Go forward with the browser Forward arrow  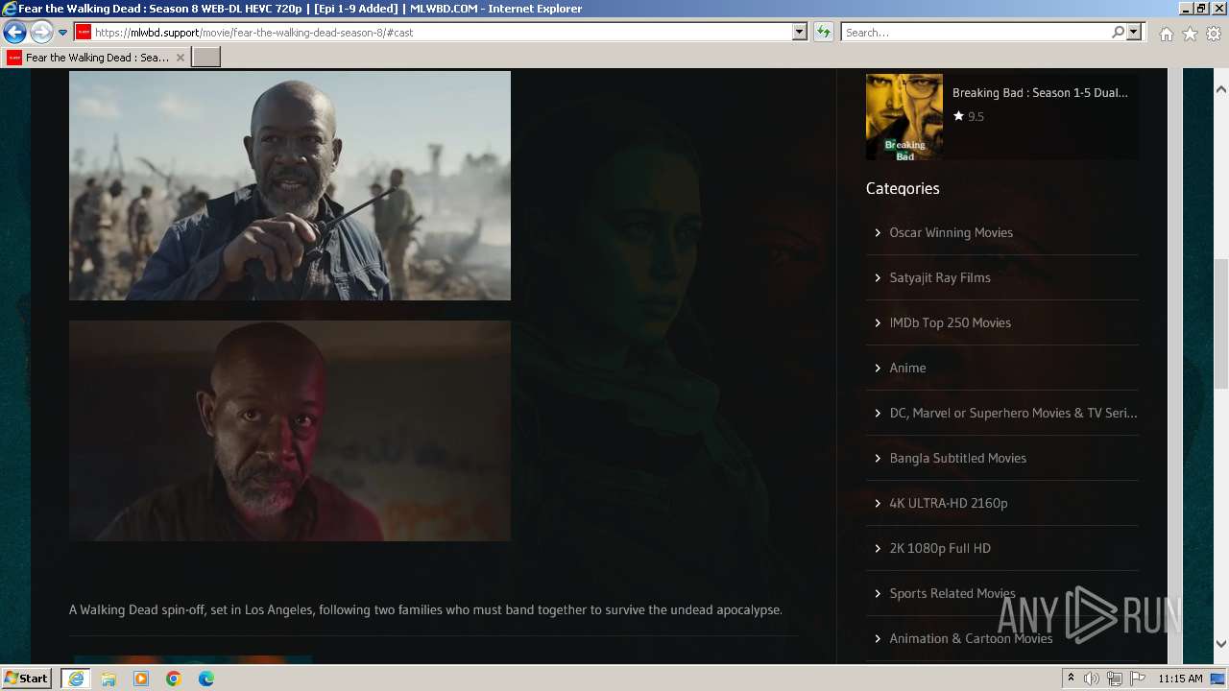tap(41, 33)
